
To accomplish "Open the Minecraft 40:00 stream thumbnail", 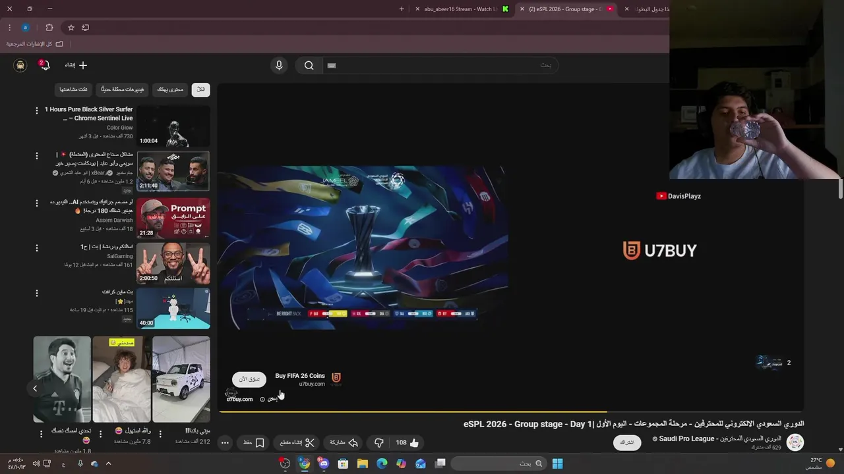I will click(x=173, y=308).
